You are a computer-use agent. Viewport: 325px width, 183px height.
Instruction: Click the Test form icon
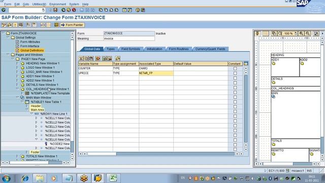click(x=21, y=25)
